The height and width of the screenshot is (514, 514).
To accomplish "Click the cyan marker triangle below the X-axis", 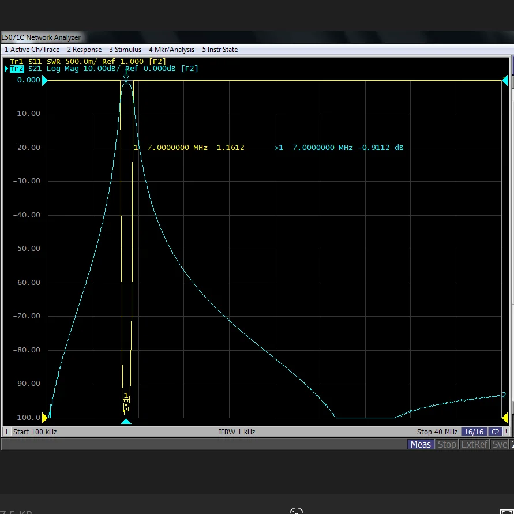I will click(126, 422).
